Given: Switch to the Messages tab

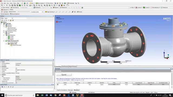Looking at the screenshot, I should pos(70,90).
